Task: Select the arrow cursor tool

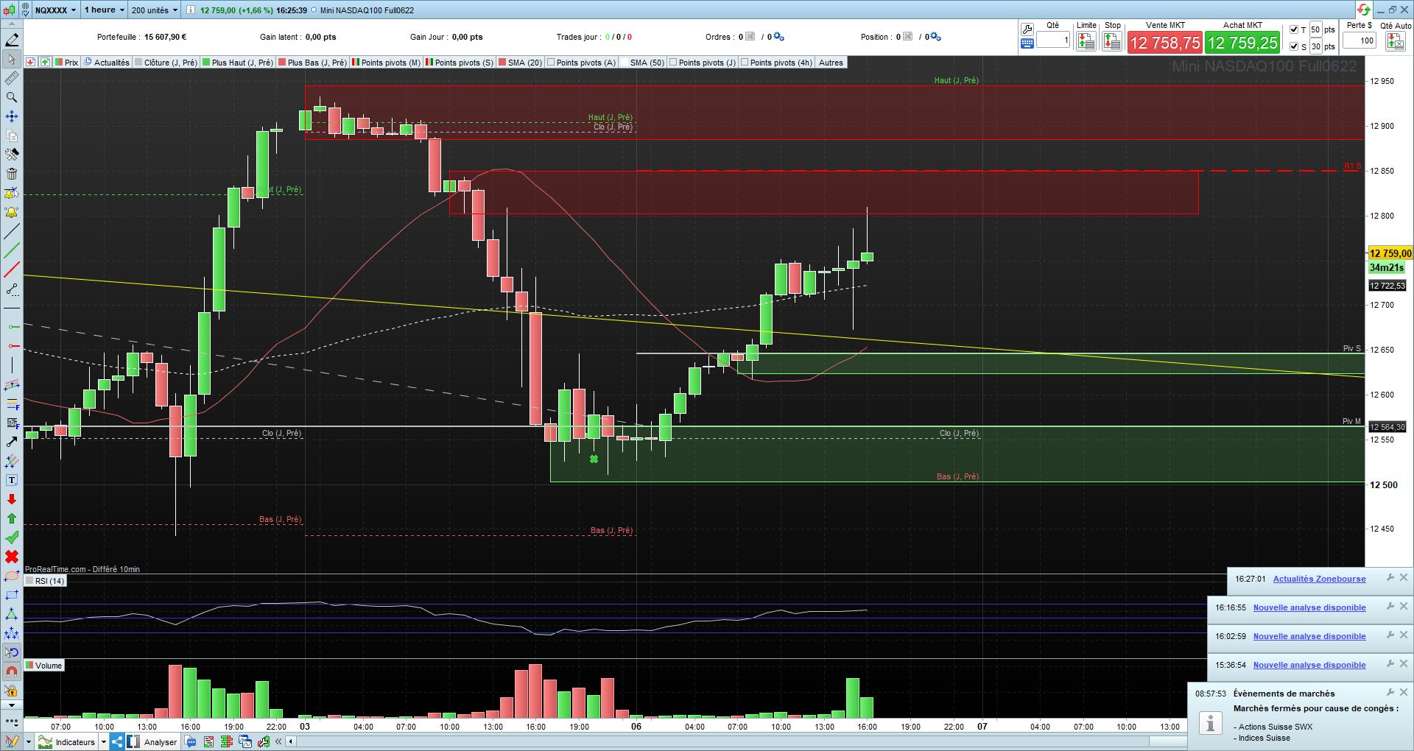Action: (x=12, y=59)
